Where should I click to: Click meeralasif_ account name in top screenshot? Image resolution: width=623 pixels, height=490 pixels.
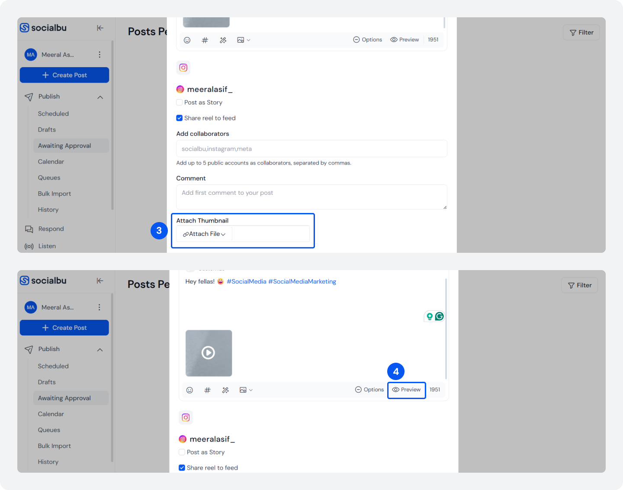[x=210, y=89]
